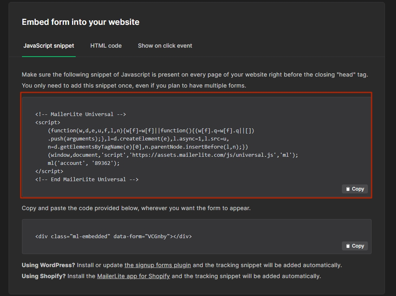Image resolution: width=396 pixels, height=296 pixels.
Task: Click clipboard icon in div code Copy button
Action: pyautogui.click(x=348, y=246)
